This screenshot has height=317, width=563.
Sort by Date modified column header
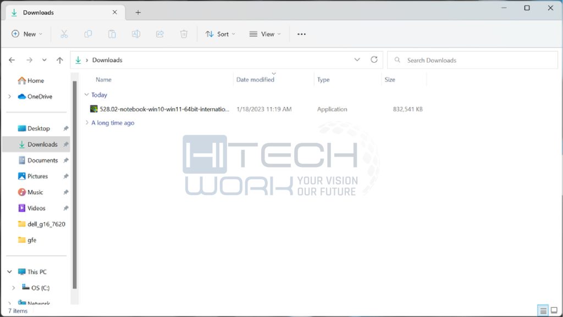(255, 80)
